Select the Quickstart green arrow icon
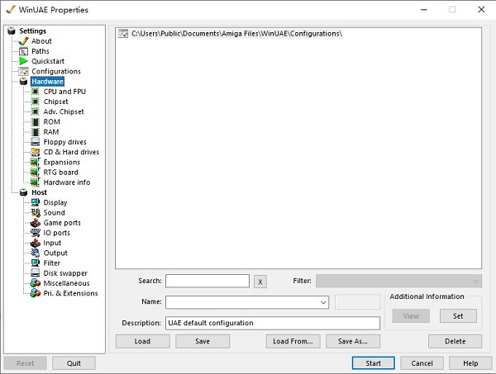Viewport: 496px width, 374px height. (x=23, y=61)
